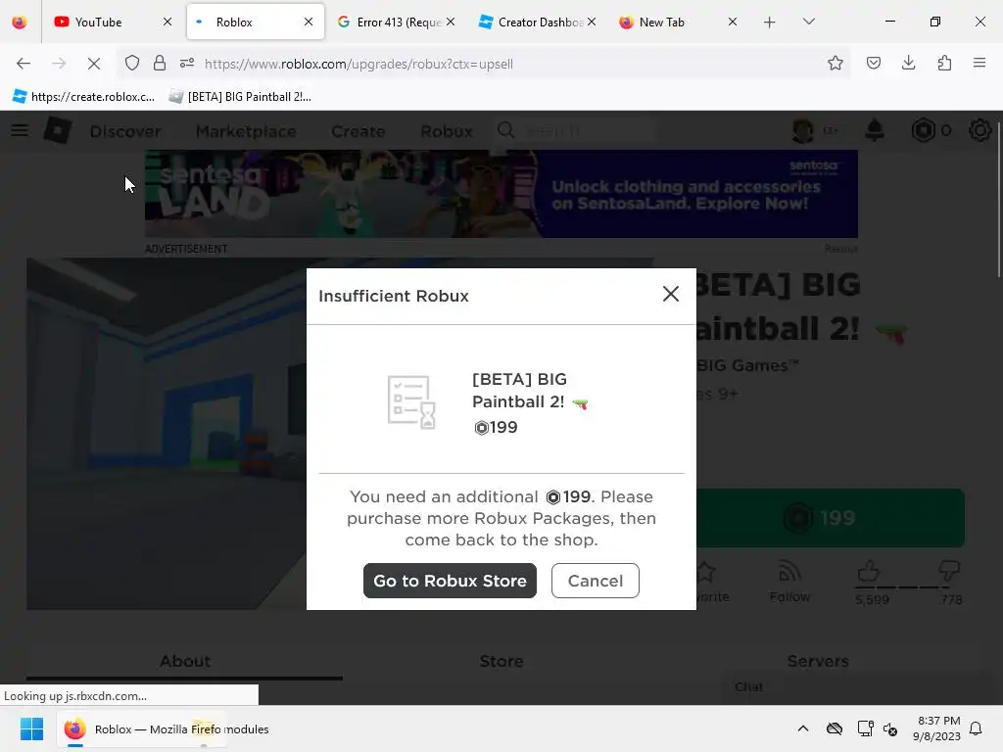Switch to the Creator Dashboard tab

pyautogui.click(x=530, y=22)
